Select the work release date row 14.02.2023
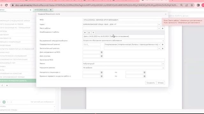This screenshot has width=204, height=114. click(x=124, y=36)
